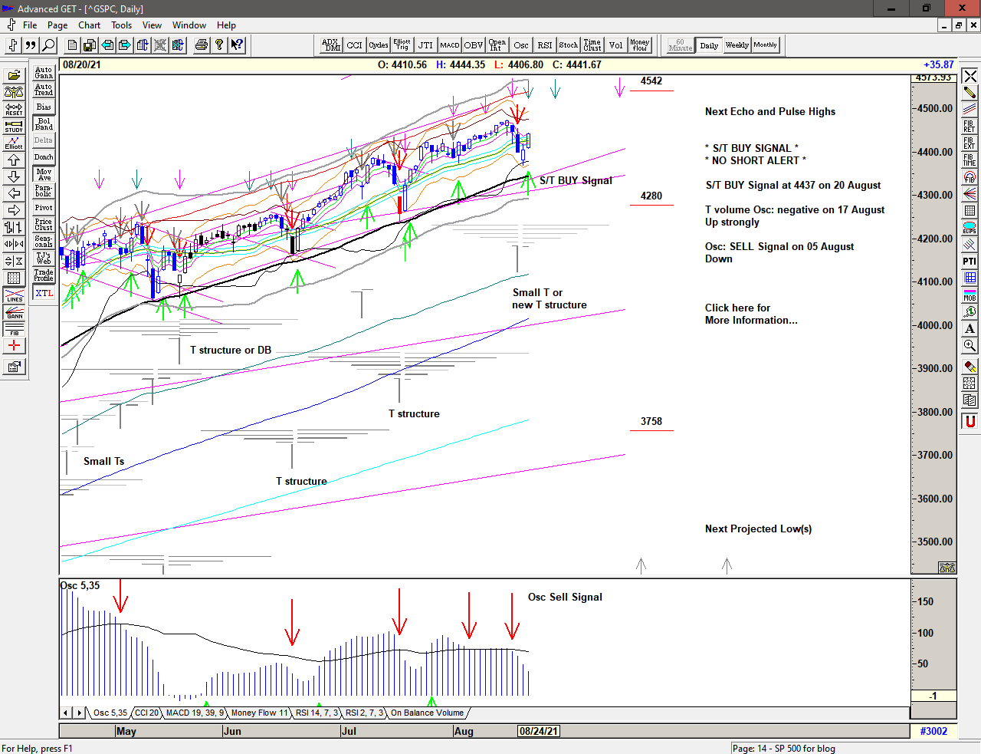
Task: Switch to Weekly timeframe
Action: coord(737,45)
